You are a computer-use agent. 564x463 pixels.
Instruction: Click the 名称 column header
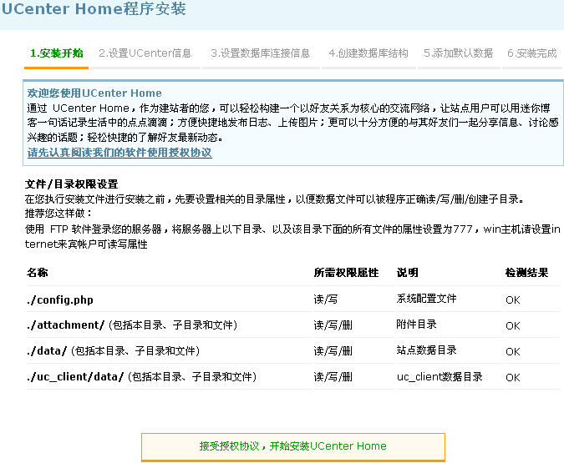[37, 273]
